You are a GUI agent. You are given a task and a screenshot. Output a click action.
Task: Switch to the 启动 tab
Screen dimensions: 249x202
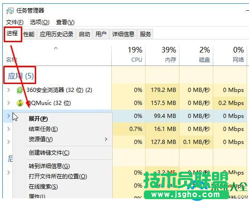(x=84, y=34)
